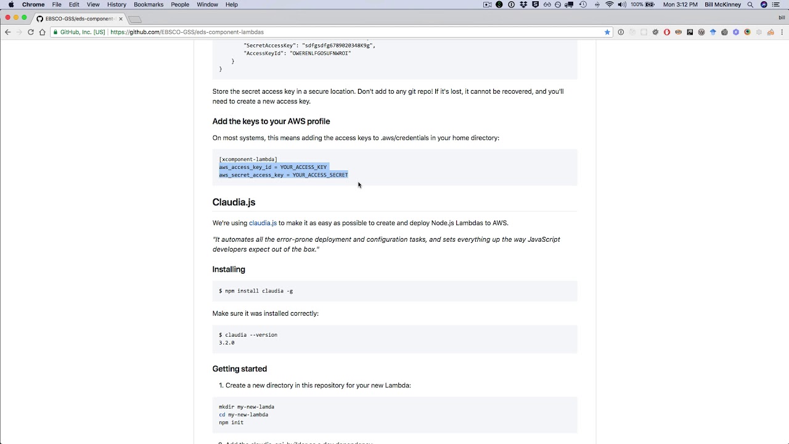Open the Siri icon in menu bar

click(764, 4)
